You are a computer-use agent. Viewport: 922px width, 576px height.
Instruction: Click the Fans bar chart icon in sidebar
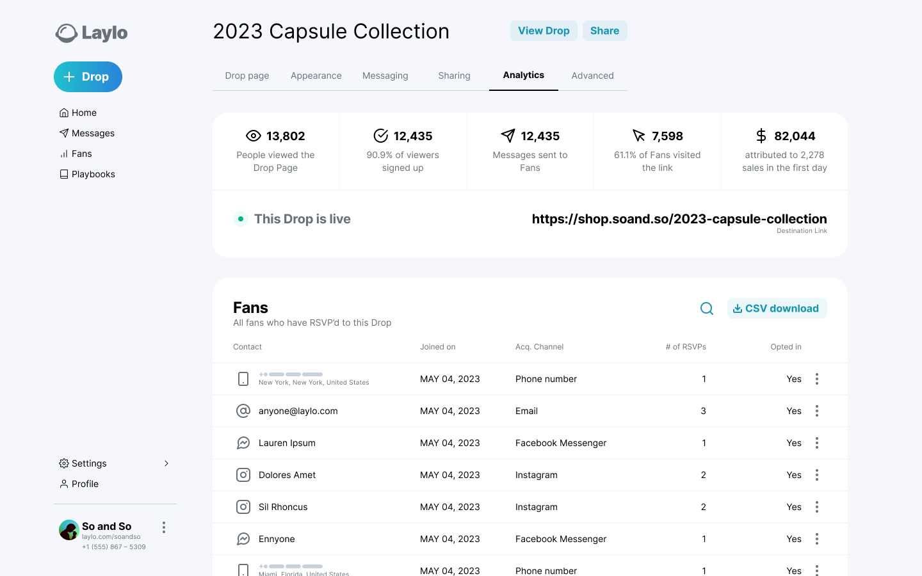click(64, 154)
